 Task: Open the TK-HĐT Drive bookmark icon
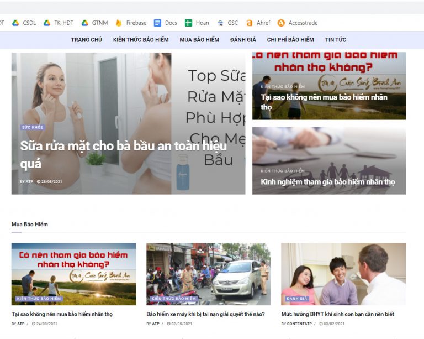point(47,23)
